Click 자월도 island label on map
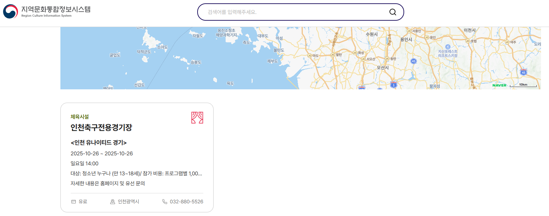The width and height of the screenshot is (549, 216). point(198,36)
